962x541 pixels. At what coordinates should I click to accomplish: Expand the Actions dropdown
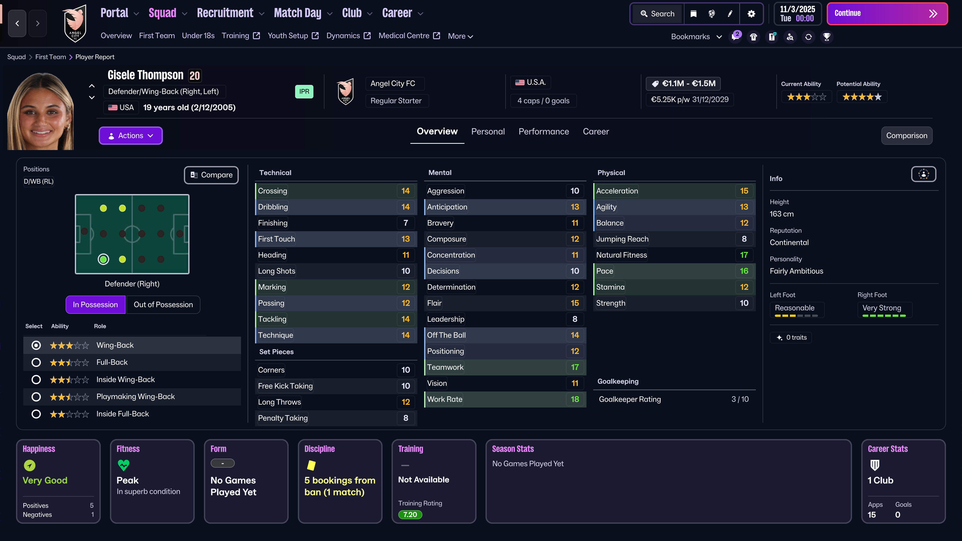pos(131,136)
